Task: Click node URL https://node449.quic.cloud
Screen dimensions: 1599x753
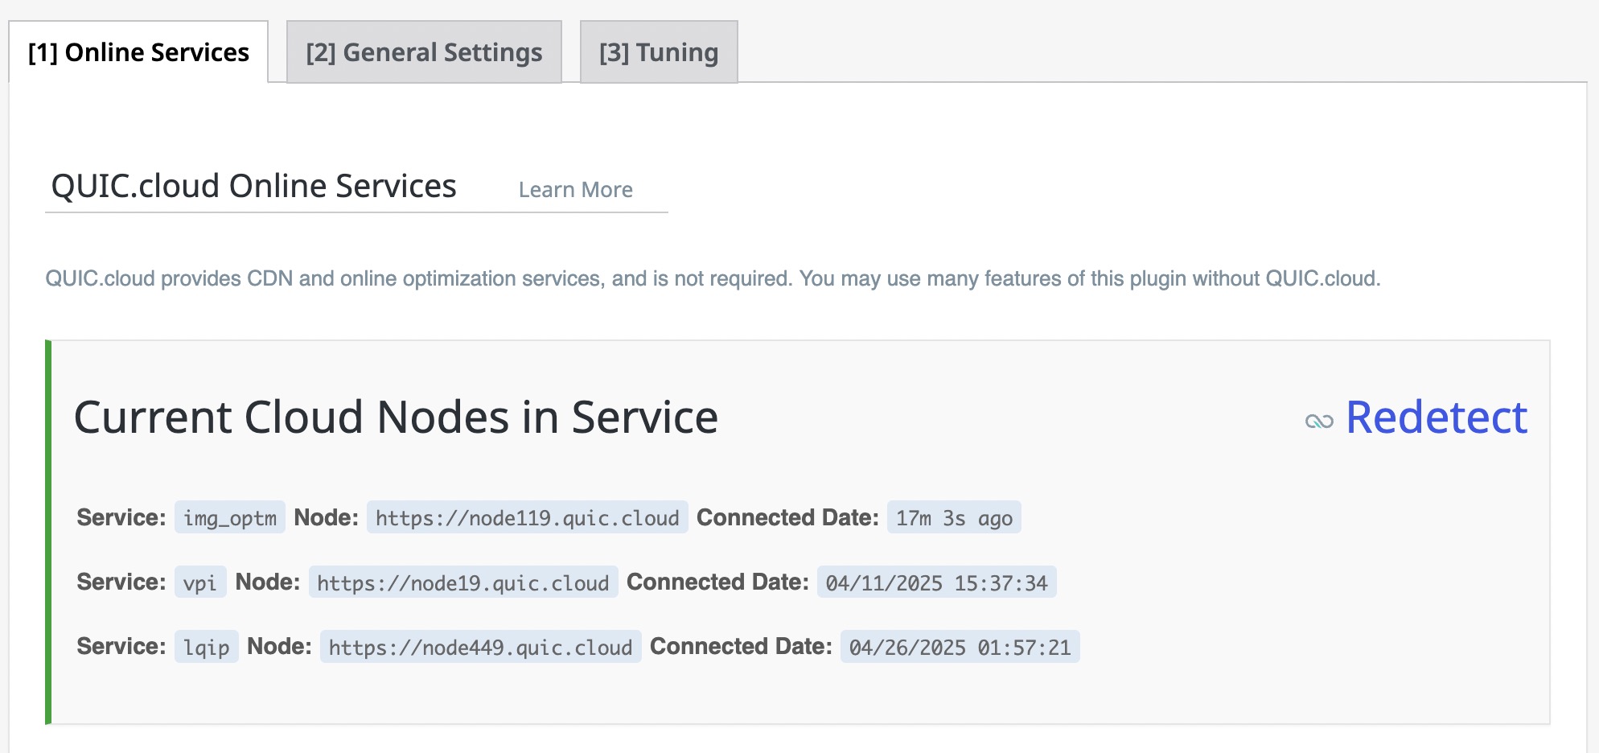Action: (x=481, y=646)
